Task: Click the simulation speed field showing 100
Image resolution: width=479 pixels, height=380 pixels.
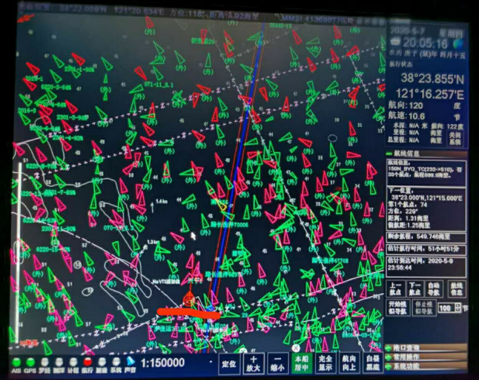Action: [446, 308]
